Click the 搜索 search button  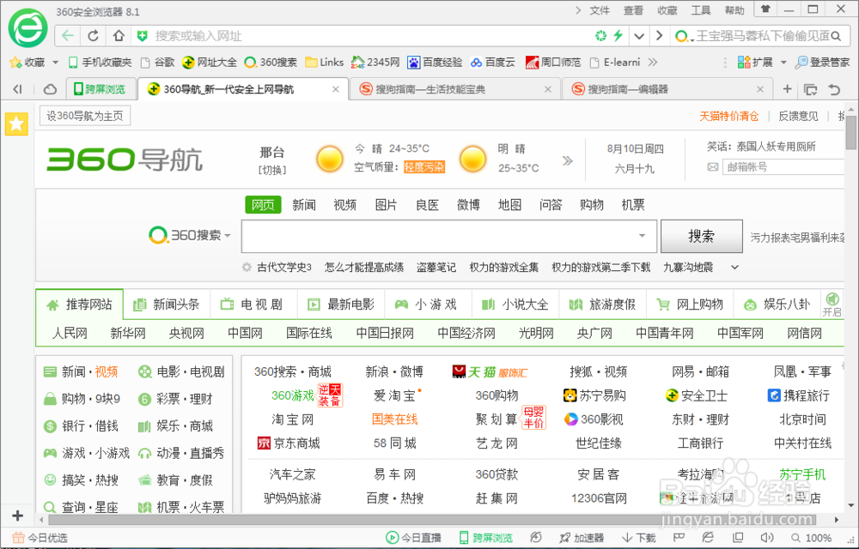click(701, 236)
